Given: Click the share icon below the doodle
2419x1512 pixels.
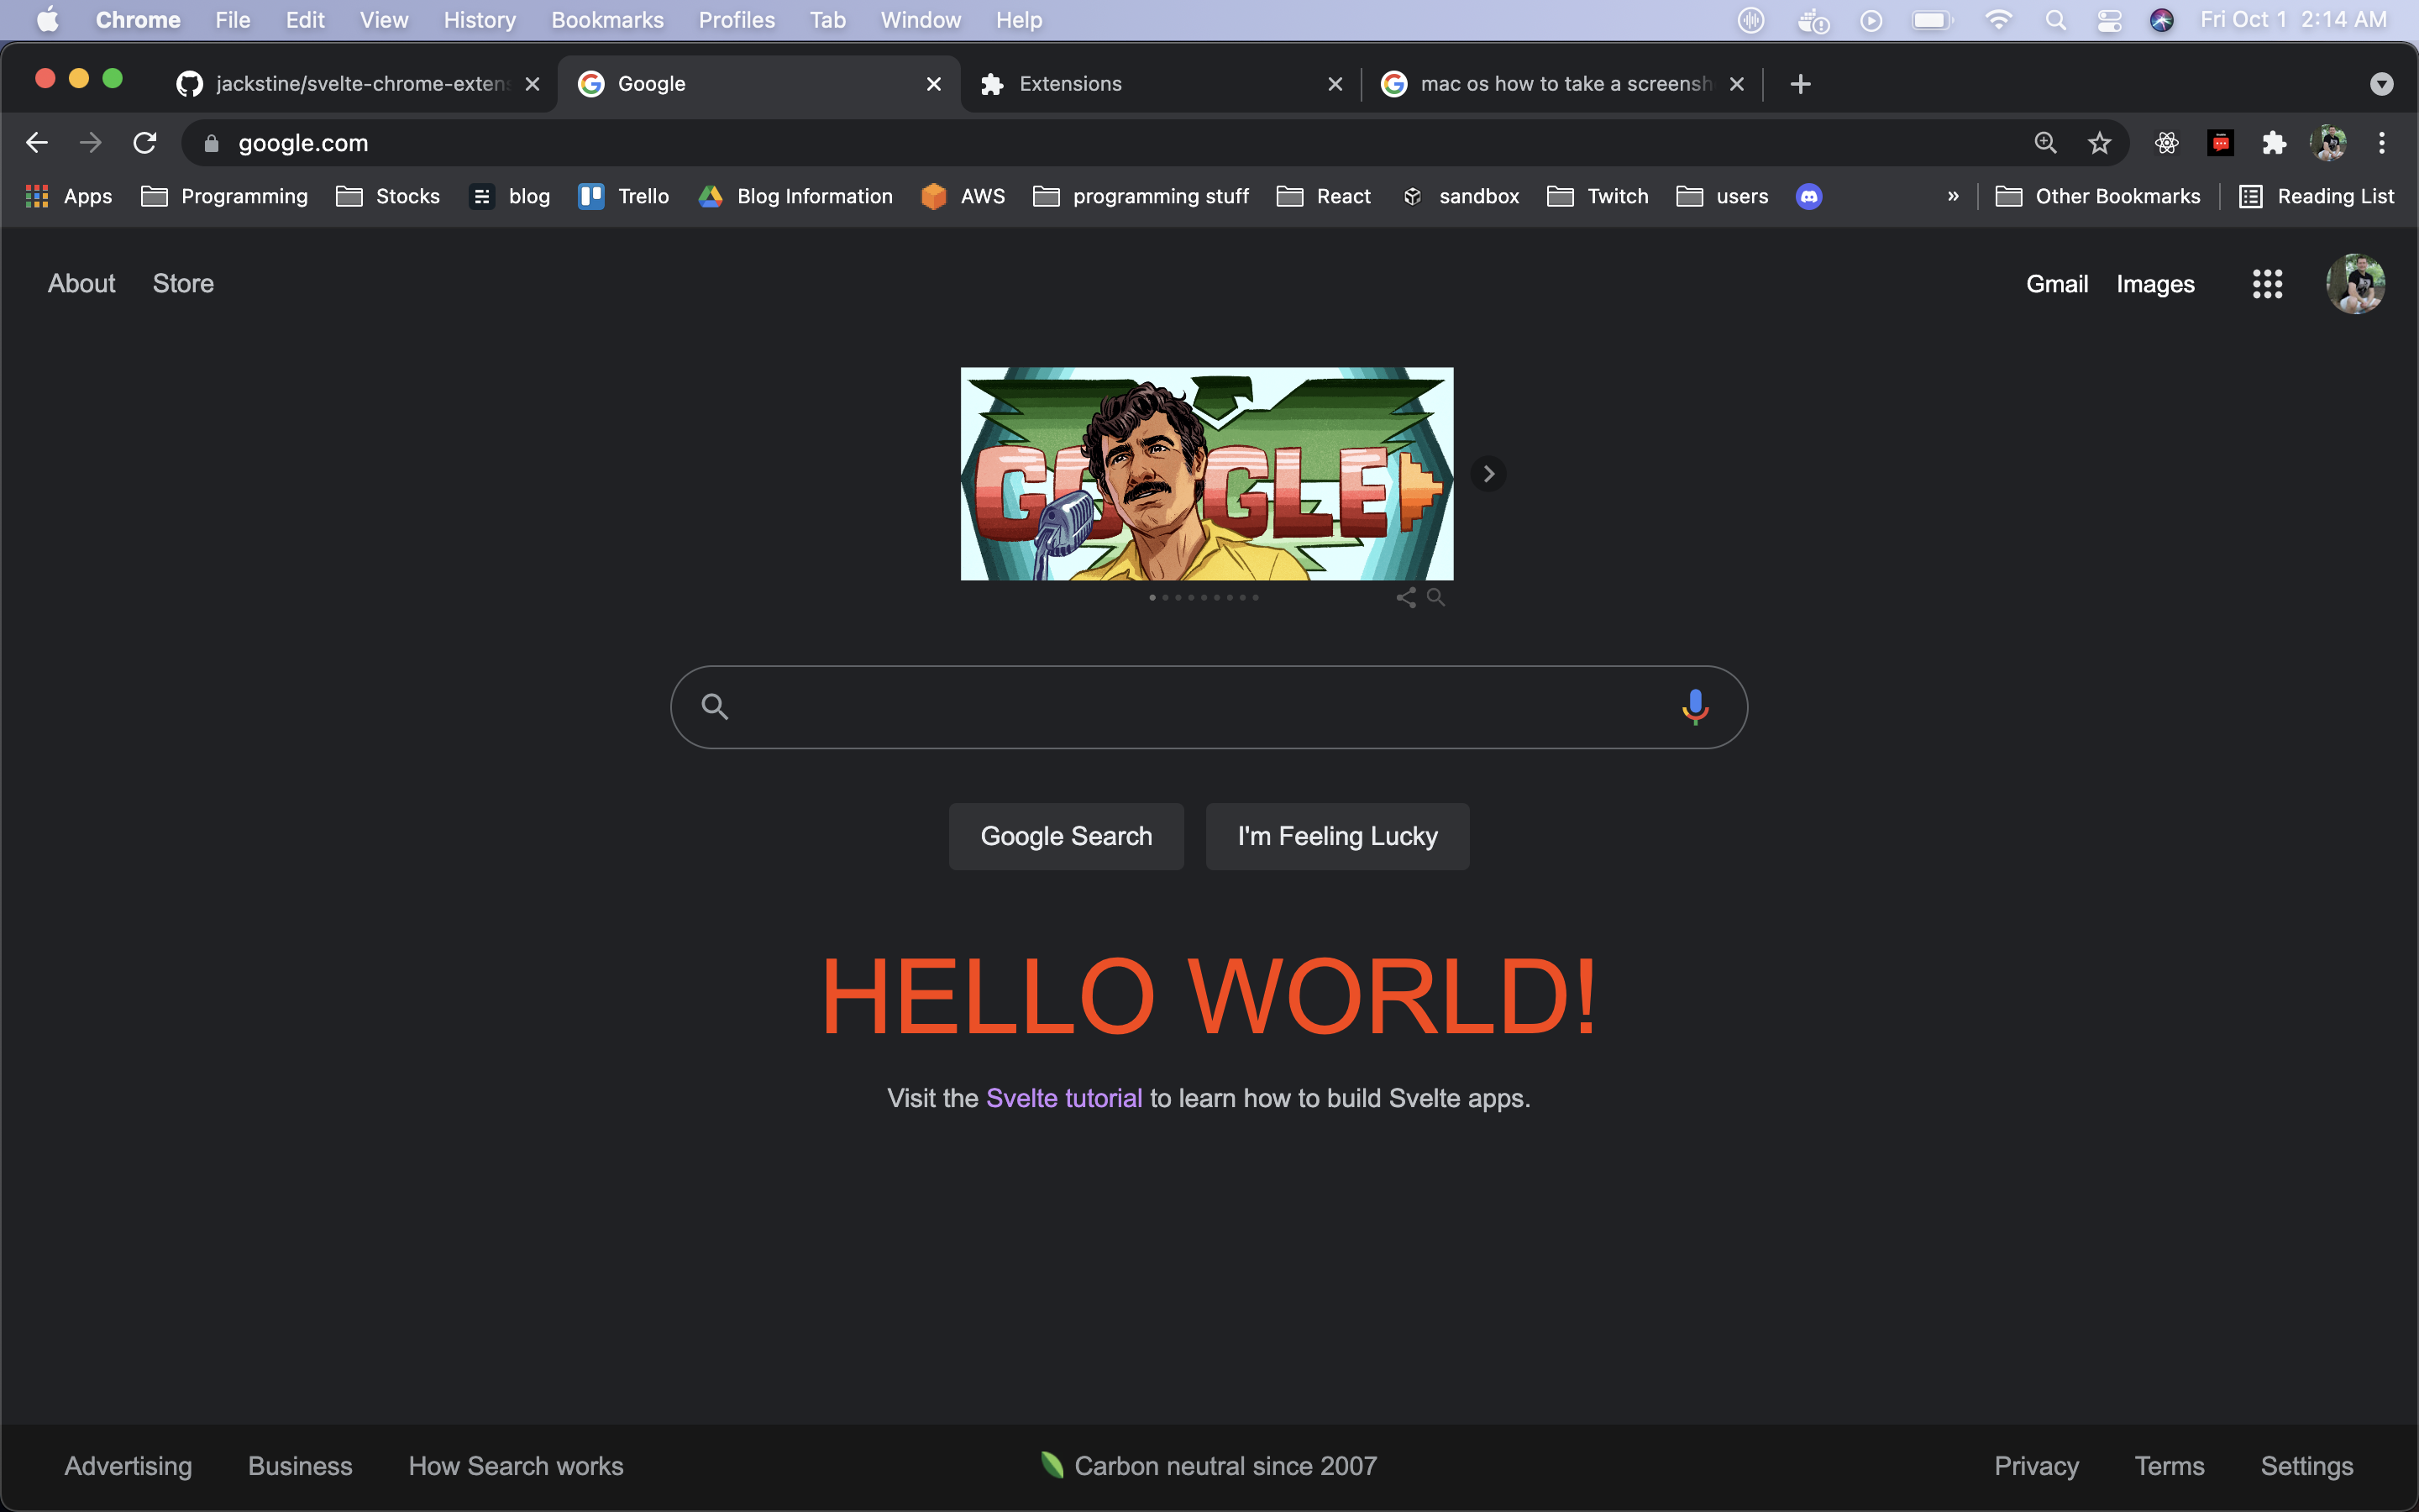Looking at the screenshot, I should (1405, 598).
